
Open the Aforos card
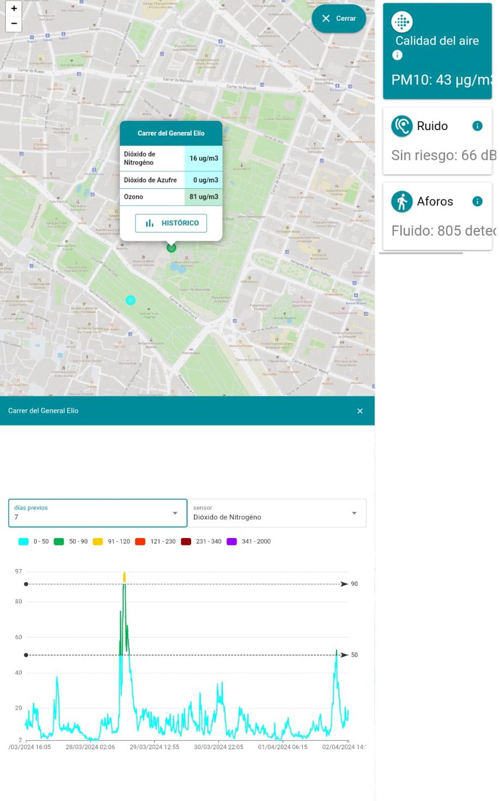tap(437, 216)
